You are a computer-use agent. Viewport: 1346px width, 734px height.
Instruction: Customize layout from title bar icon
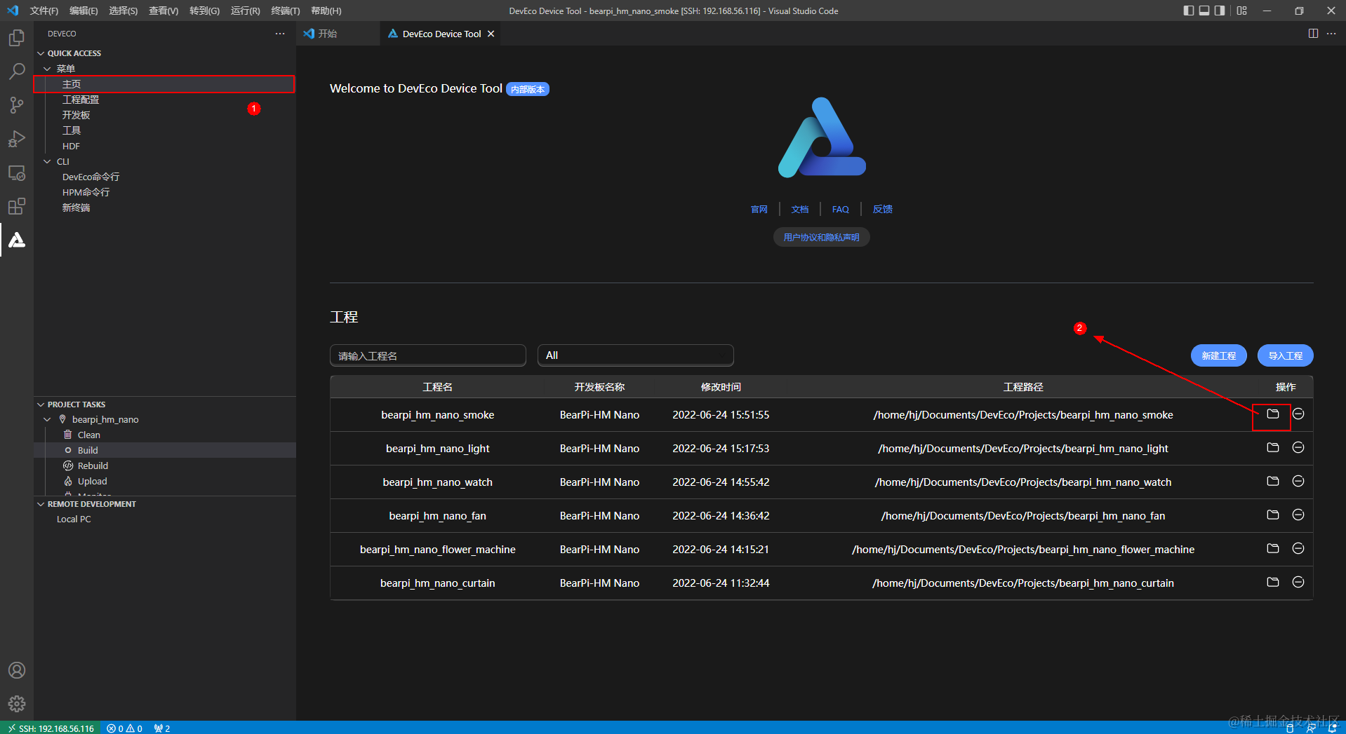pyautogui.click(x=1242, y=11)
